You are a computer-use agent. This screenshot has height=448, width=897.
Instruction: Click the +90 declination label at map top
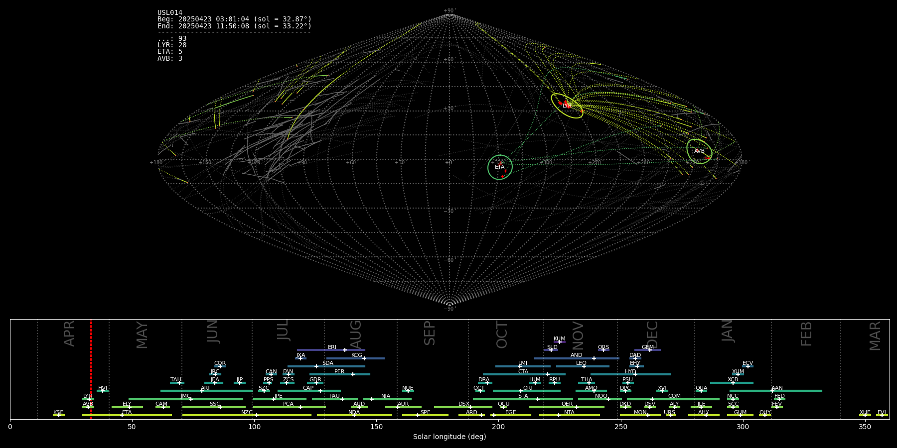coord(449,11)
